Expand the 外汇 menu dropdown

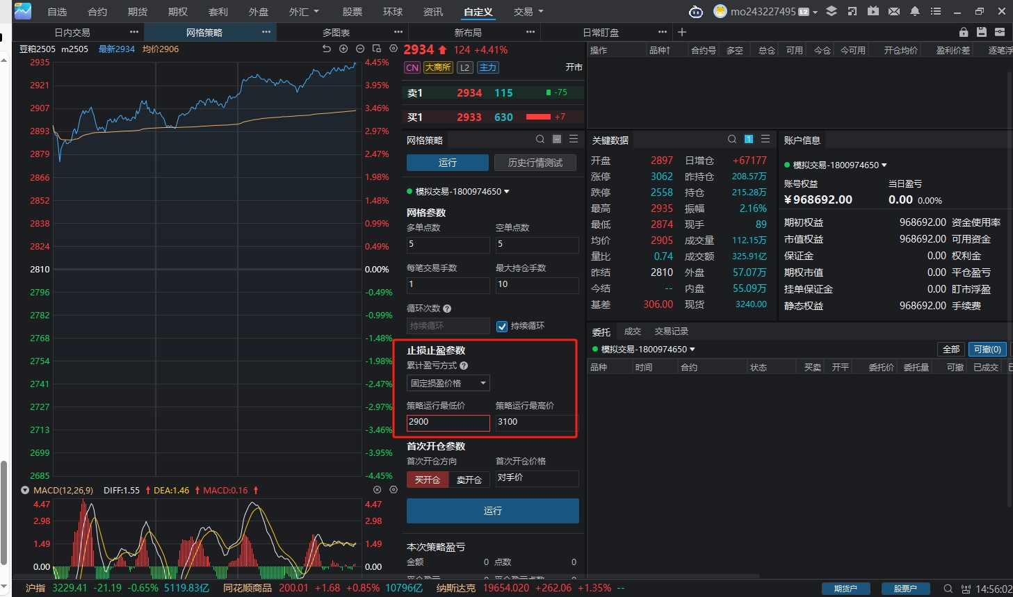(x=304, y=12)
